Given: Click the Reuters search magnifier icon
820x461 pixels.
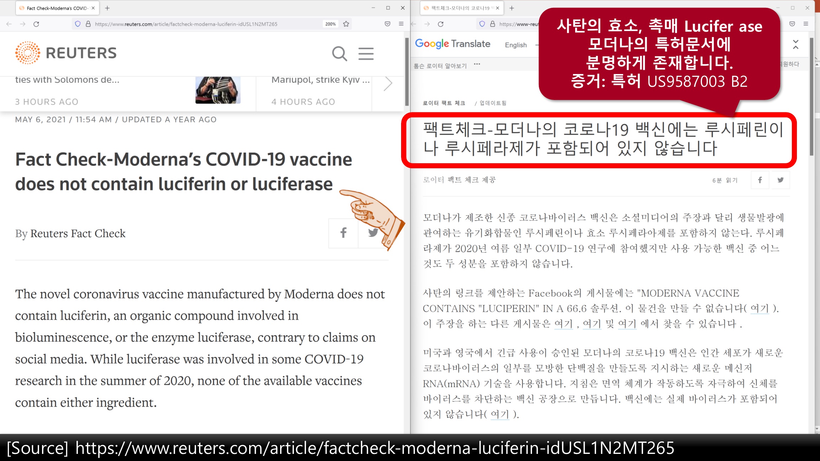Looking at the screenshot, I should (x=339, y=54).
